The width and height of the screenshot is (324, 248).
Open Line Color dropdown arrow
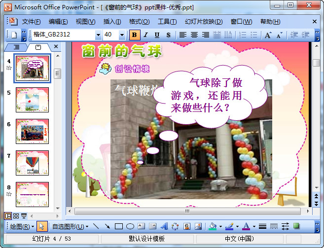(237, 226)
